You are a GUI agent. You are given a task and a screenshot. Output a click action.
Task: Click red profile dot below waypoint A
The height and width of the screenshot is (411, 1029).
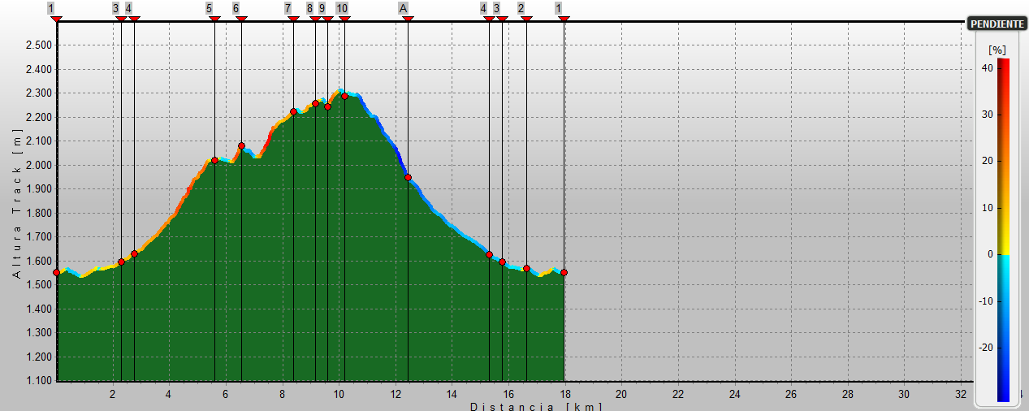408,177
